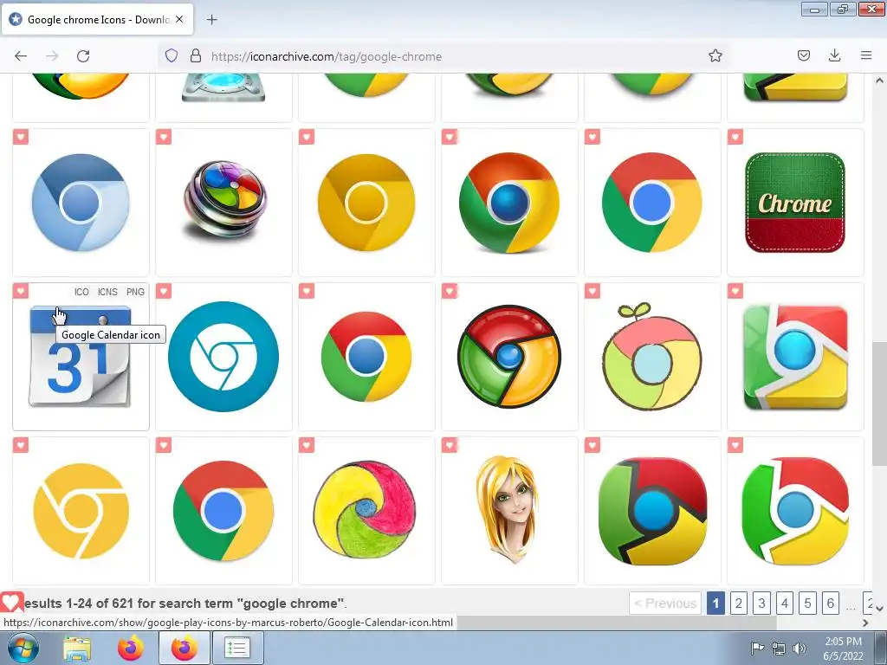Bookmark this page with the star

[715, 55]
